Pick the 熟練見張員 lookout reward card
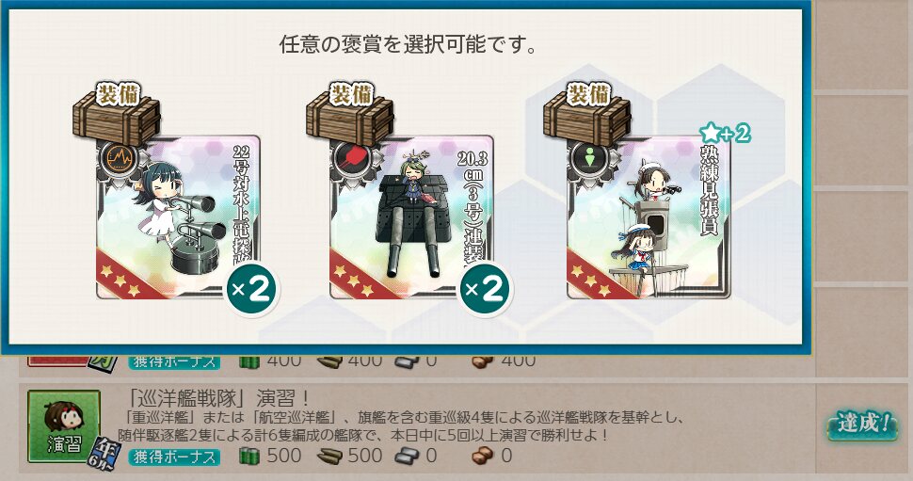913x481 pixels. (649, 217)
